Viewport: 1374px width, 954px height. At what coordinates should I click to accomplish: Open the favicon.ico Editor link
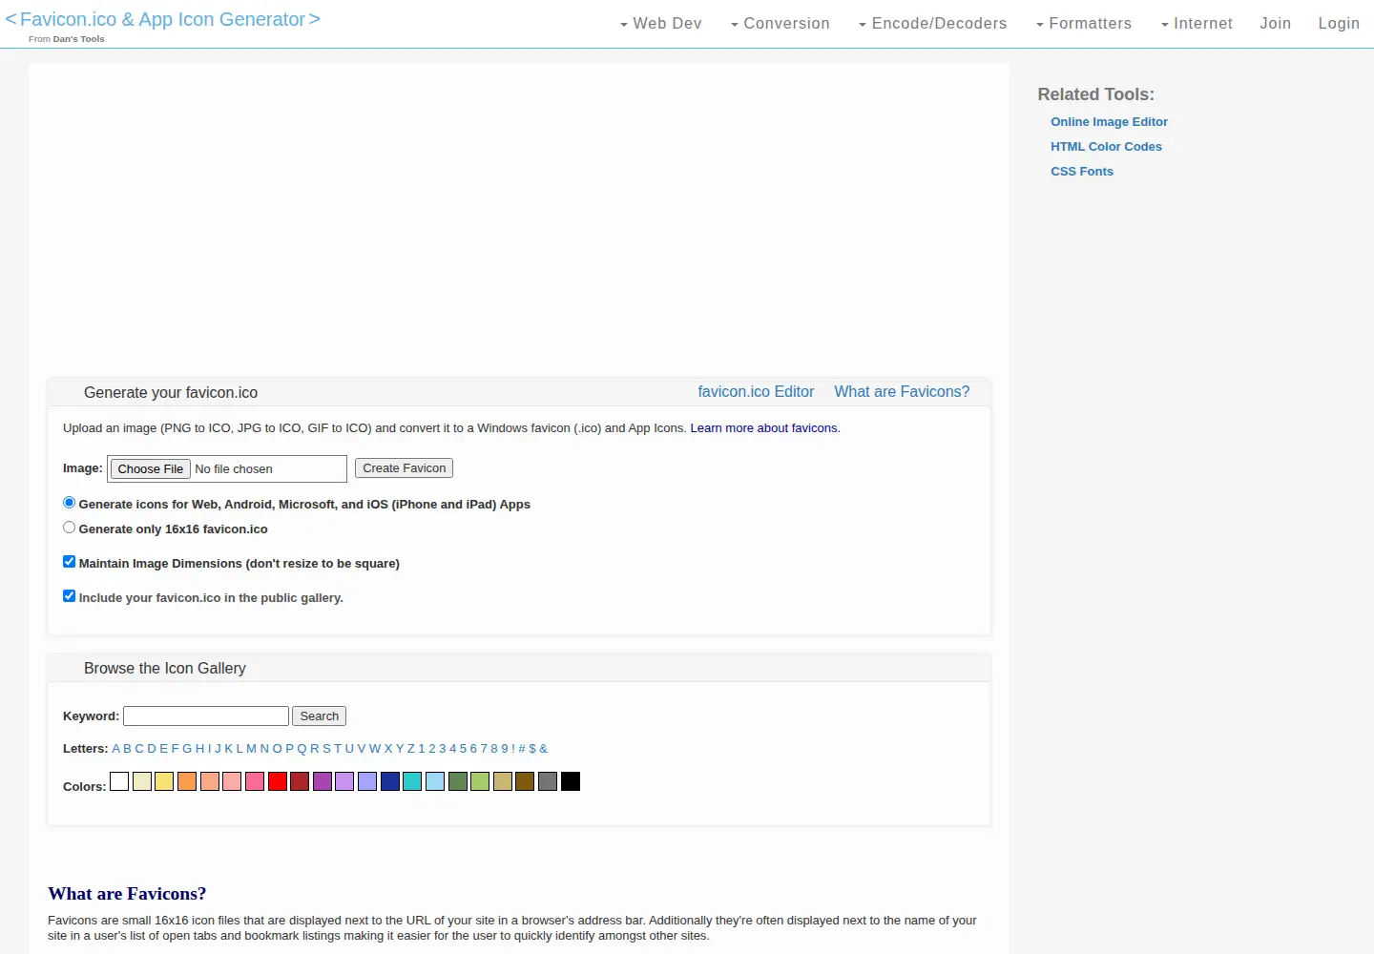[756, 392]
